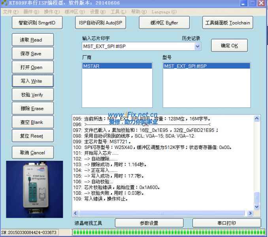
Task: Click the RT809F app icon in title bar
Action: pos(4,4)
